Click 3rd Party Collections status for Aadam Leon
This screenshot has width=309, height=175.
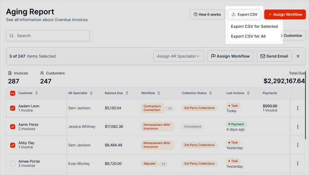coord(199,108)
